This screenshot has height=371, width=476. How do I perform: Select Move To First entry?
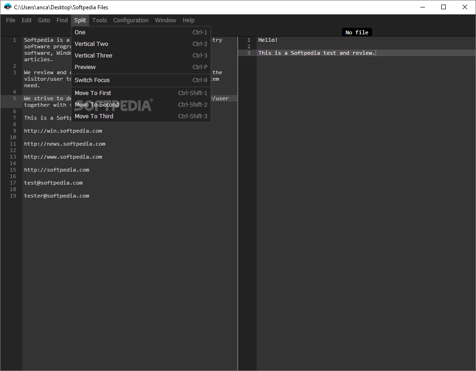pos(141,93)
